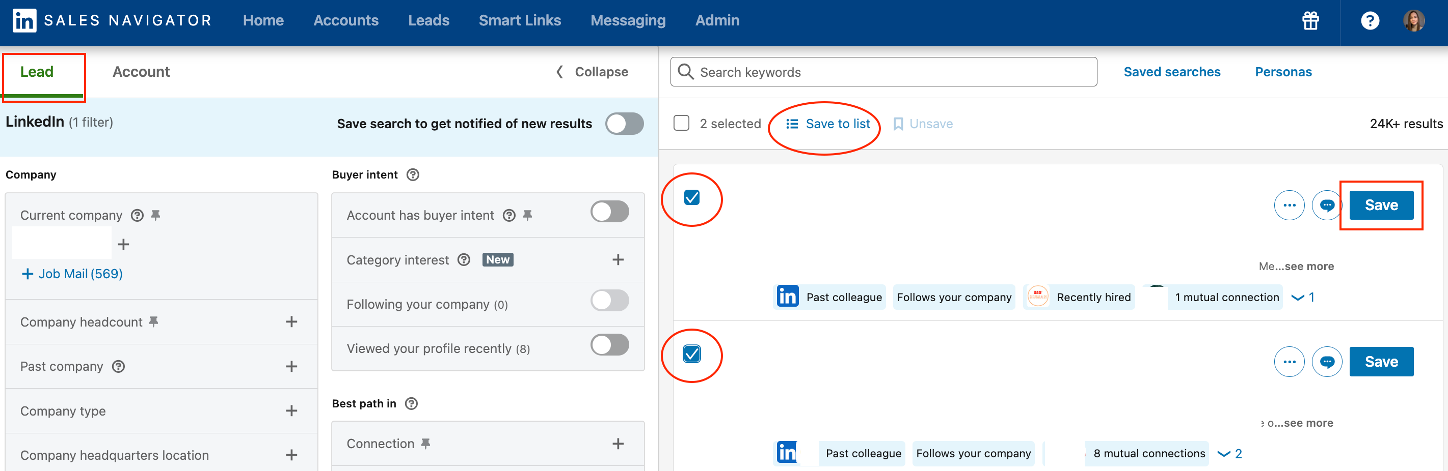Screen dimensions: 1448x471
Task: Add a Current company value
Action: tap(123, 244)
